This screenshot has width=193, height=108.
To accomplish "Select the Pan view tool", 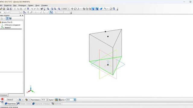I will click(x=72, y=9).
